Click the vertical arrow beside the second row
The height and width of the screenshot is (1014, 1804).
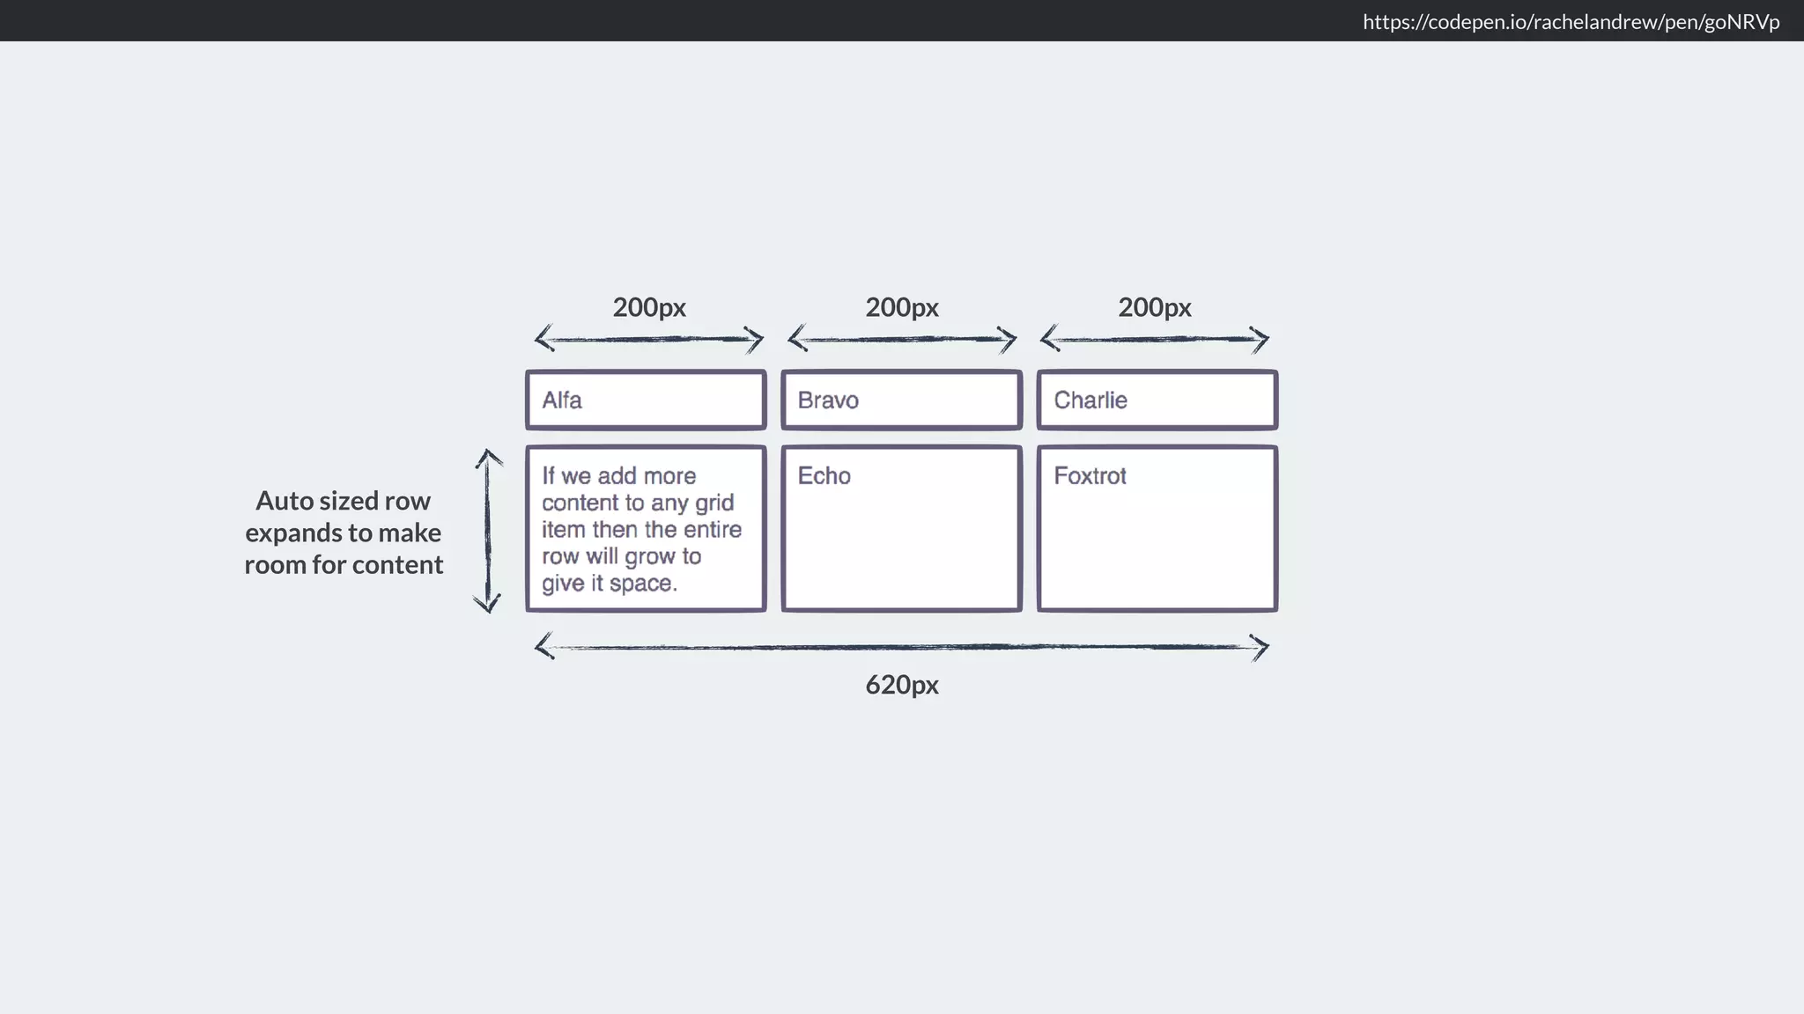coord(488,531)
